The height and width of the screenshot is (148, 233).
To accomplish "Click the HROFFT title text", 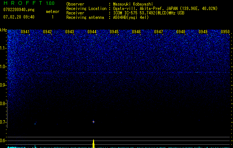I will (21, 3).
